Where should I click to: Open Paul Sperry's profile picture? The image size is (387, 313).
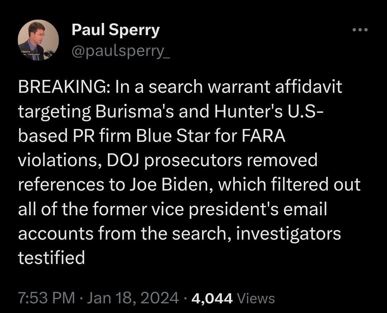pyautogui.click(x=38, y=40)
